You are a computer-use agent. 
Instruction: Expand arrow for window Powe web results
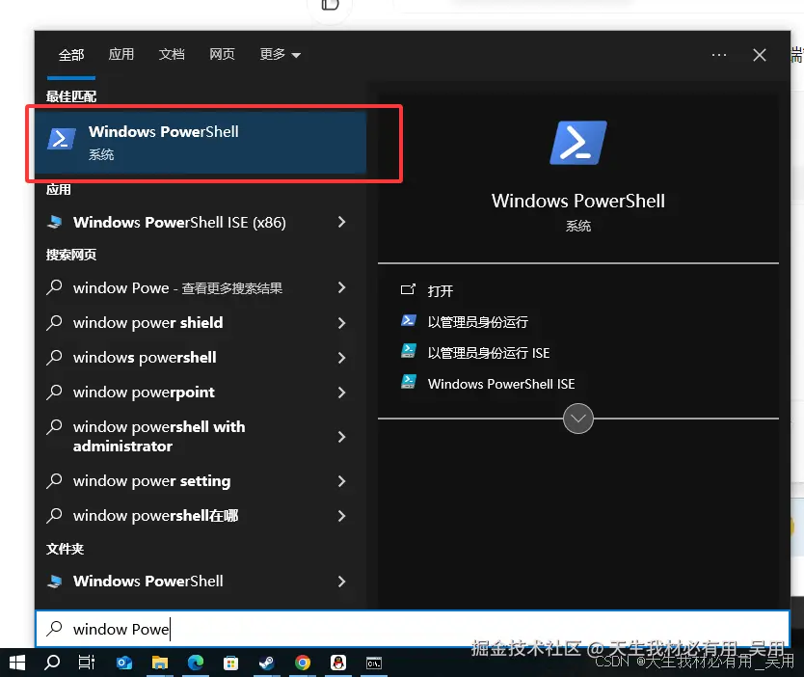(341, 287)
